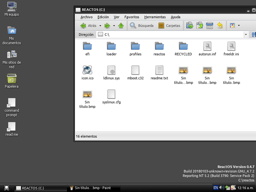This screenshot has width=256, height=192.
Task: Toggle the Carpetas folder pane
Action: coord(170,26)
